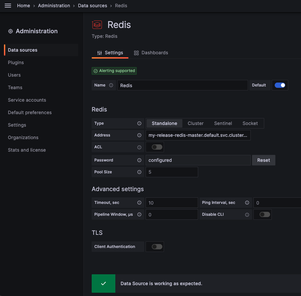This screenshot has height=296, width=301.
Task: Open Data sources in sidebar
Action: pos(41,50)
